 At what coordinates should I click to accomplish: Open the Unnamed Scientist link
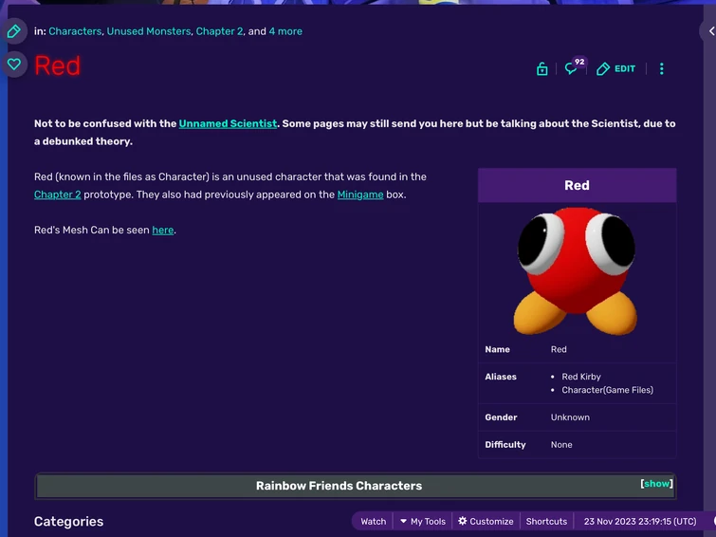pyautogui.click(x=228, y=123)
